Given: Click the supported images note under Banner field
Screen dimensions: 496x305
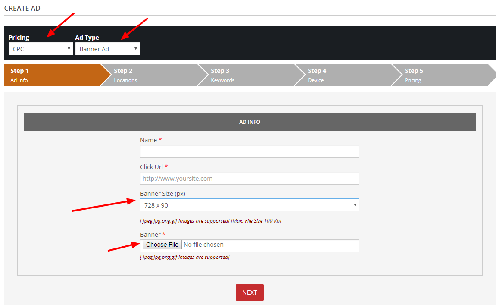Looking at the screenshot, I should click(x=185, y=257).
